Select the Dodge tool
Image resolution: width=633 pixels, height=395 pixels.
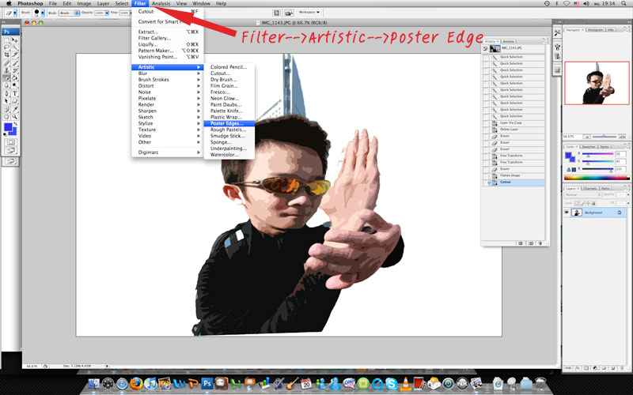(15, 85)
